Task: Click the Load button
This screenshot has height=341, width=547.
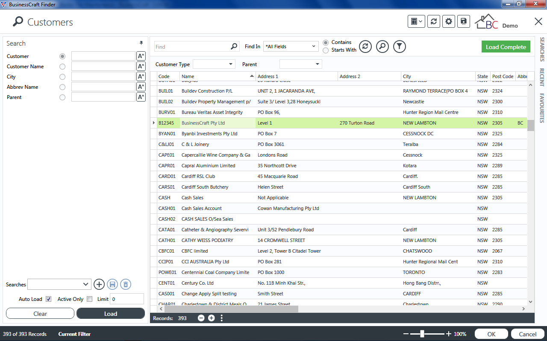Action: 111,313
